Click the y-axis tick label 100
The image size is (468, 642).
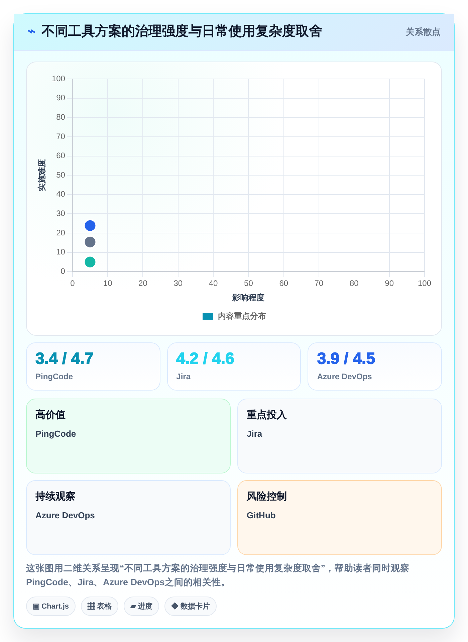[x=58, y=79]
